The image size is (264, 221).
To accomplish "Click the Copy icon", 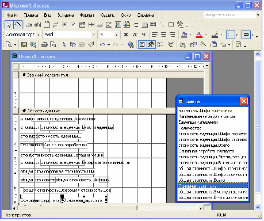I will 73,45.
